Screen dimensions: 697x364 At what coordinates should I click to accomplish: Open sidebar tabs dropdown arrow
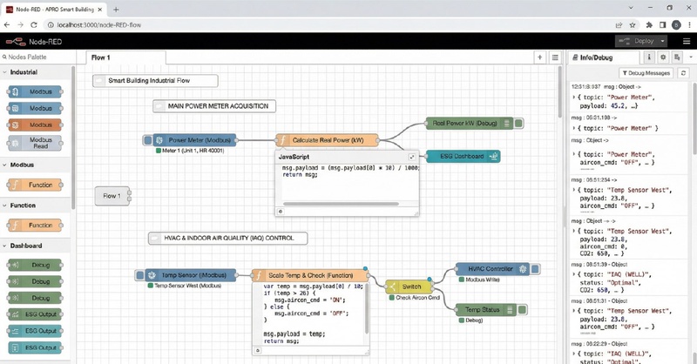(x=691, y=57)
